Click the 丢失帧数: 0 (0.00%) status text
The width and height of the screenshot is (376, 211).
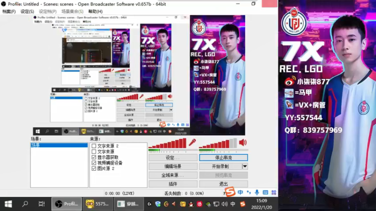tap(184, 193)
